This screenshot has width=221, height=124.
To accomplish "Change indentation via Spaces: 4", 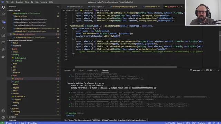I will pyautogui.click(x=180, y=123).
